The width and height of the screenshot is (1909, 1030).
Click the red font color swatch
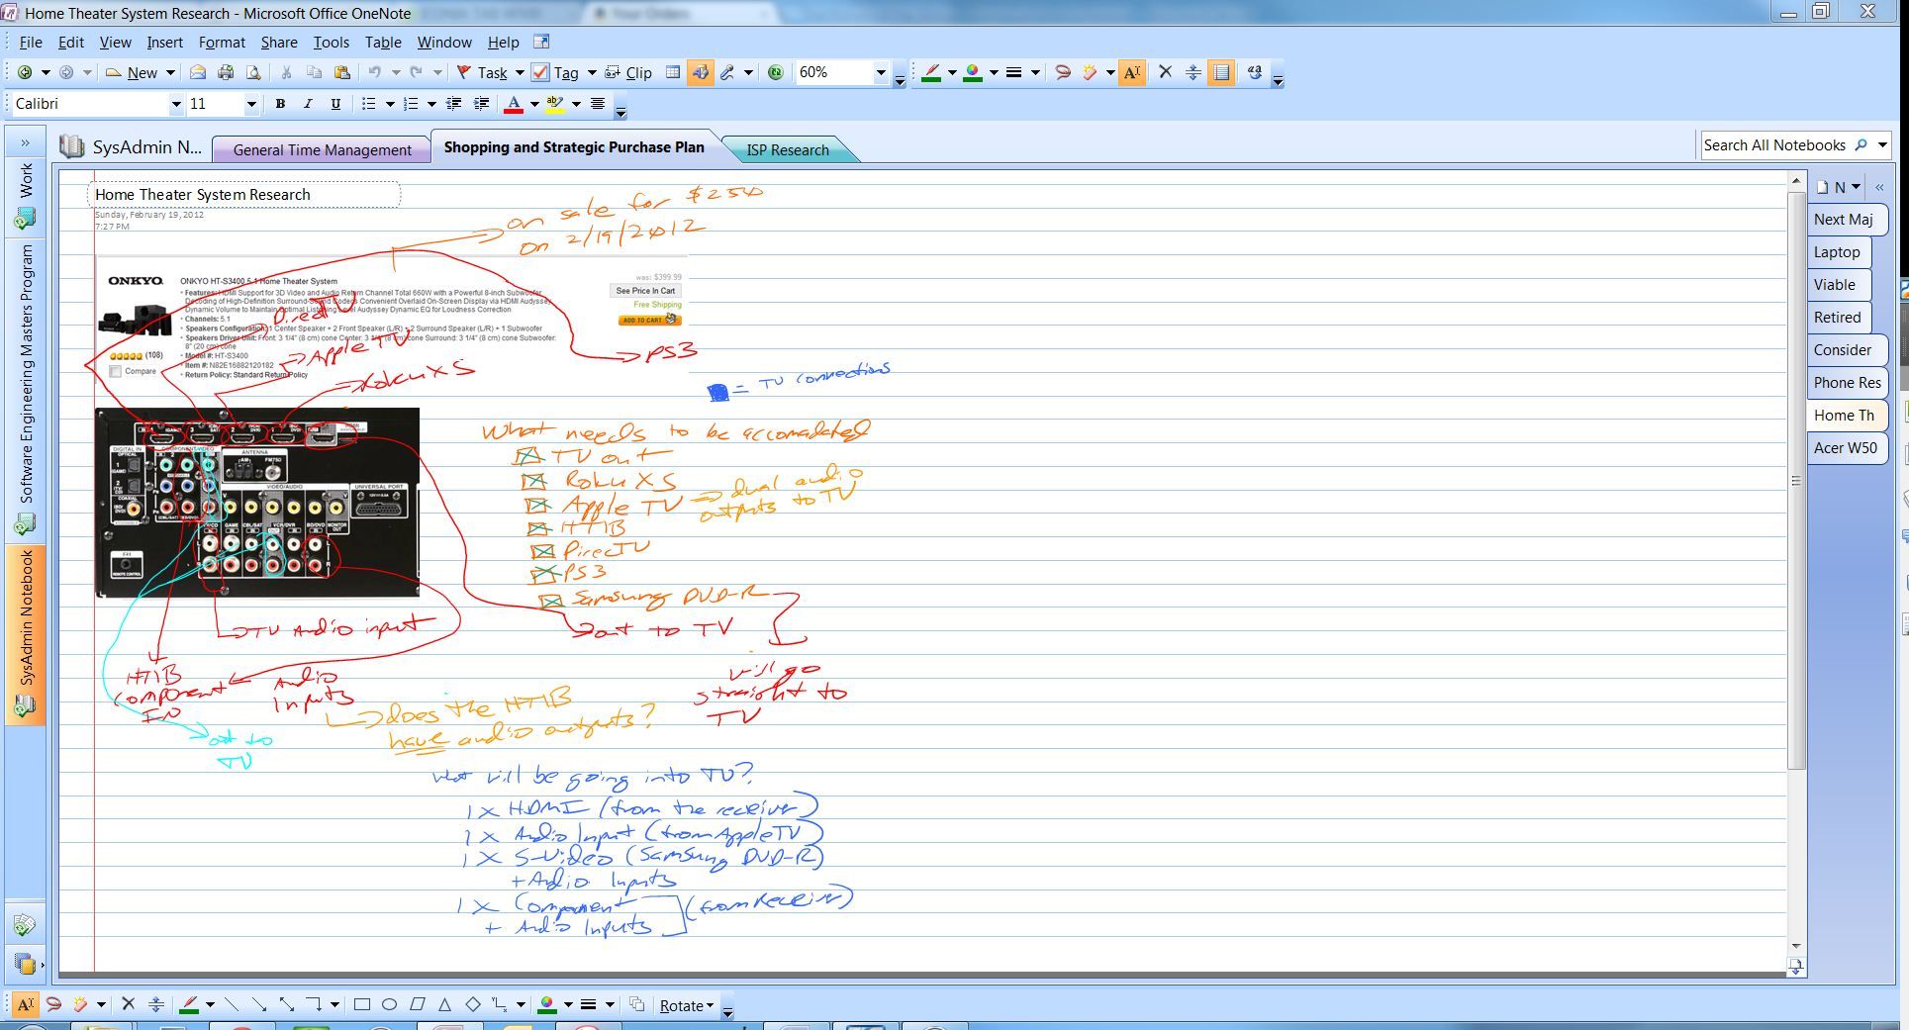point(514,104)
